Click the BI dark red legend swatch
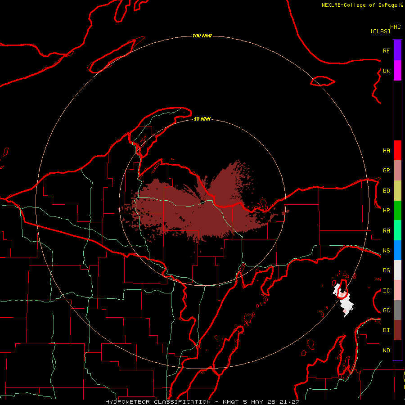 (397, 330)
